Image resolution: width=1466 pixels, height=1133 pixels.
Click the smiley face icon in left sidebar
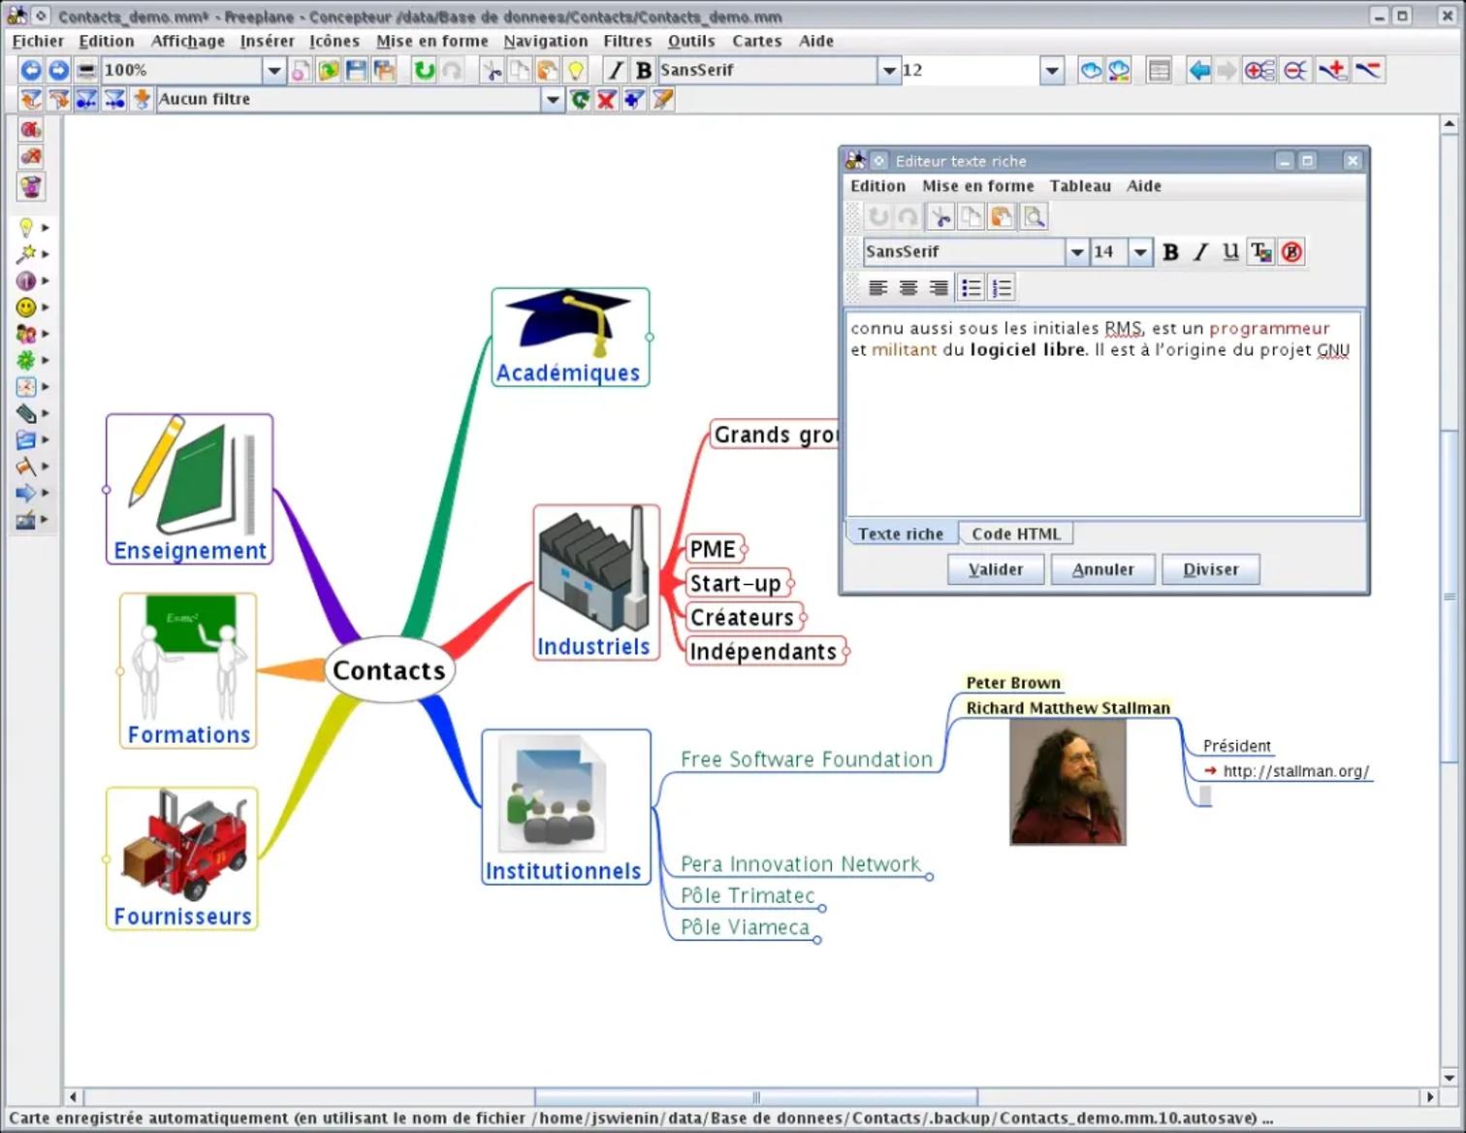[x=26, y=307]
